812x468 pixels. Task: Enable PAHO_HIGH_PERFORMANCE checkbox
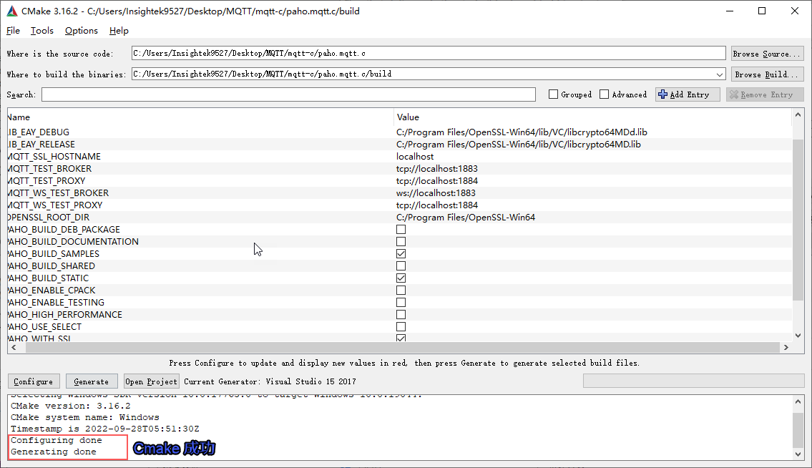401,315
